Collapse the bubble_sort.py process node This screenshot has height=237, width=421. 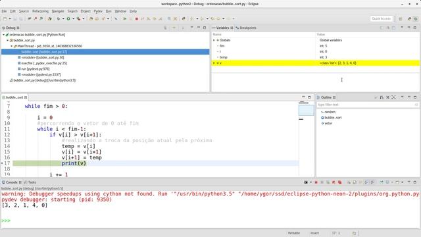point(7,40)
